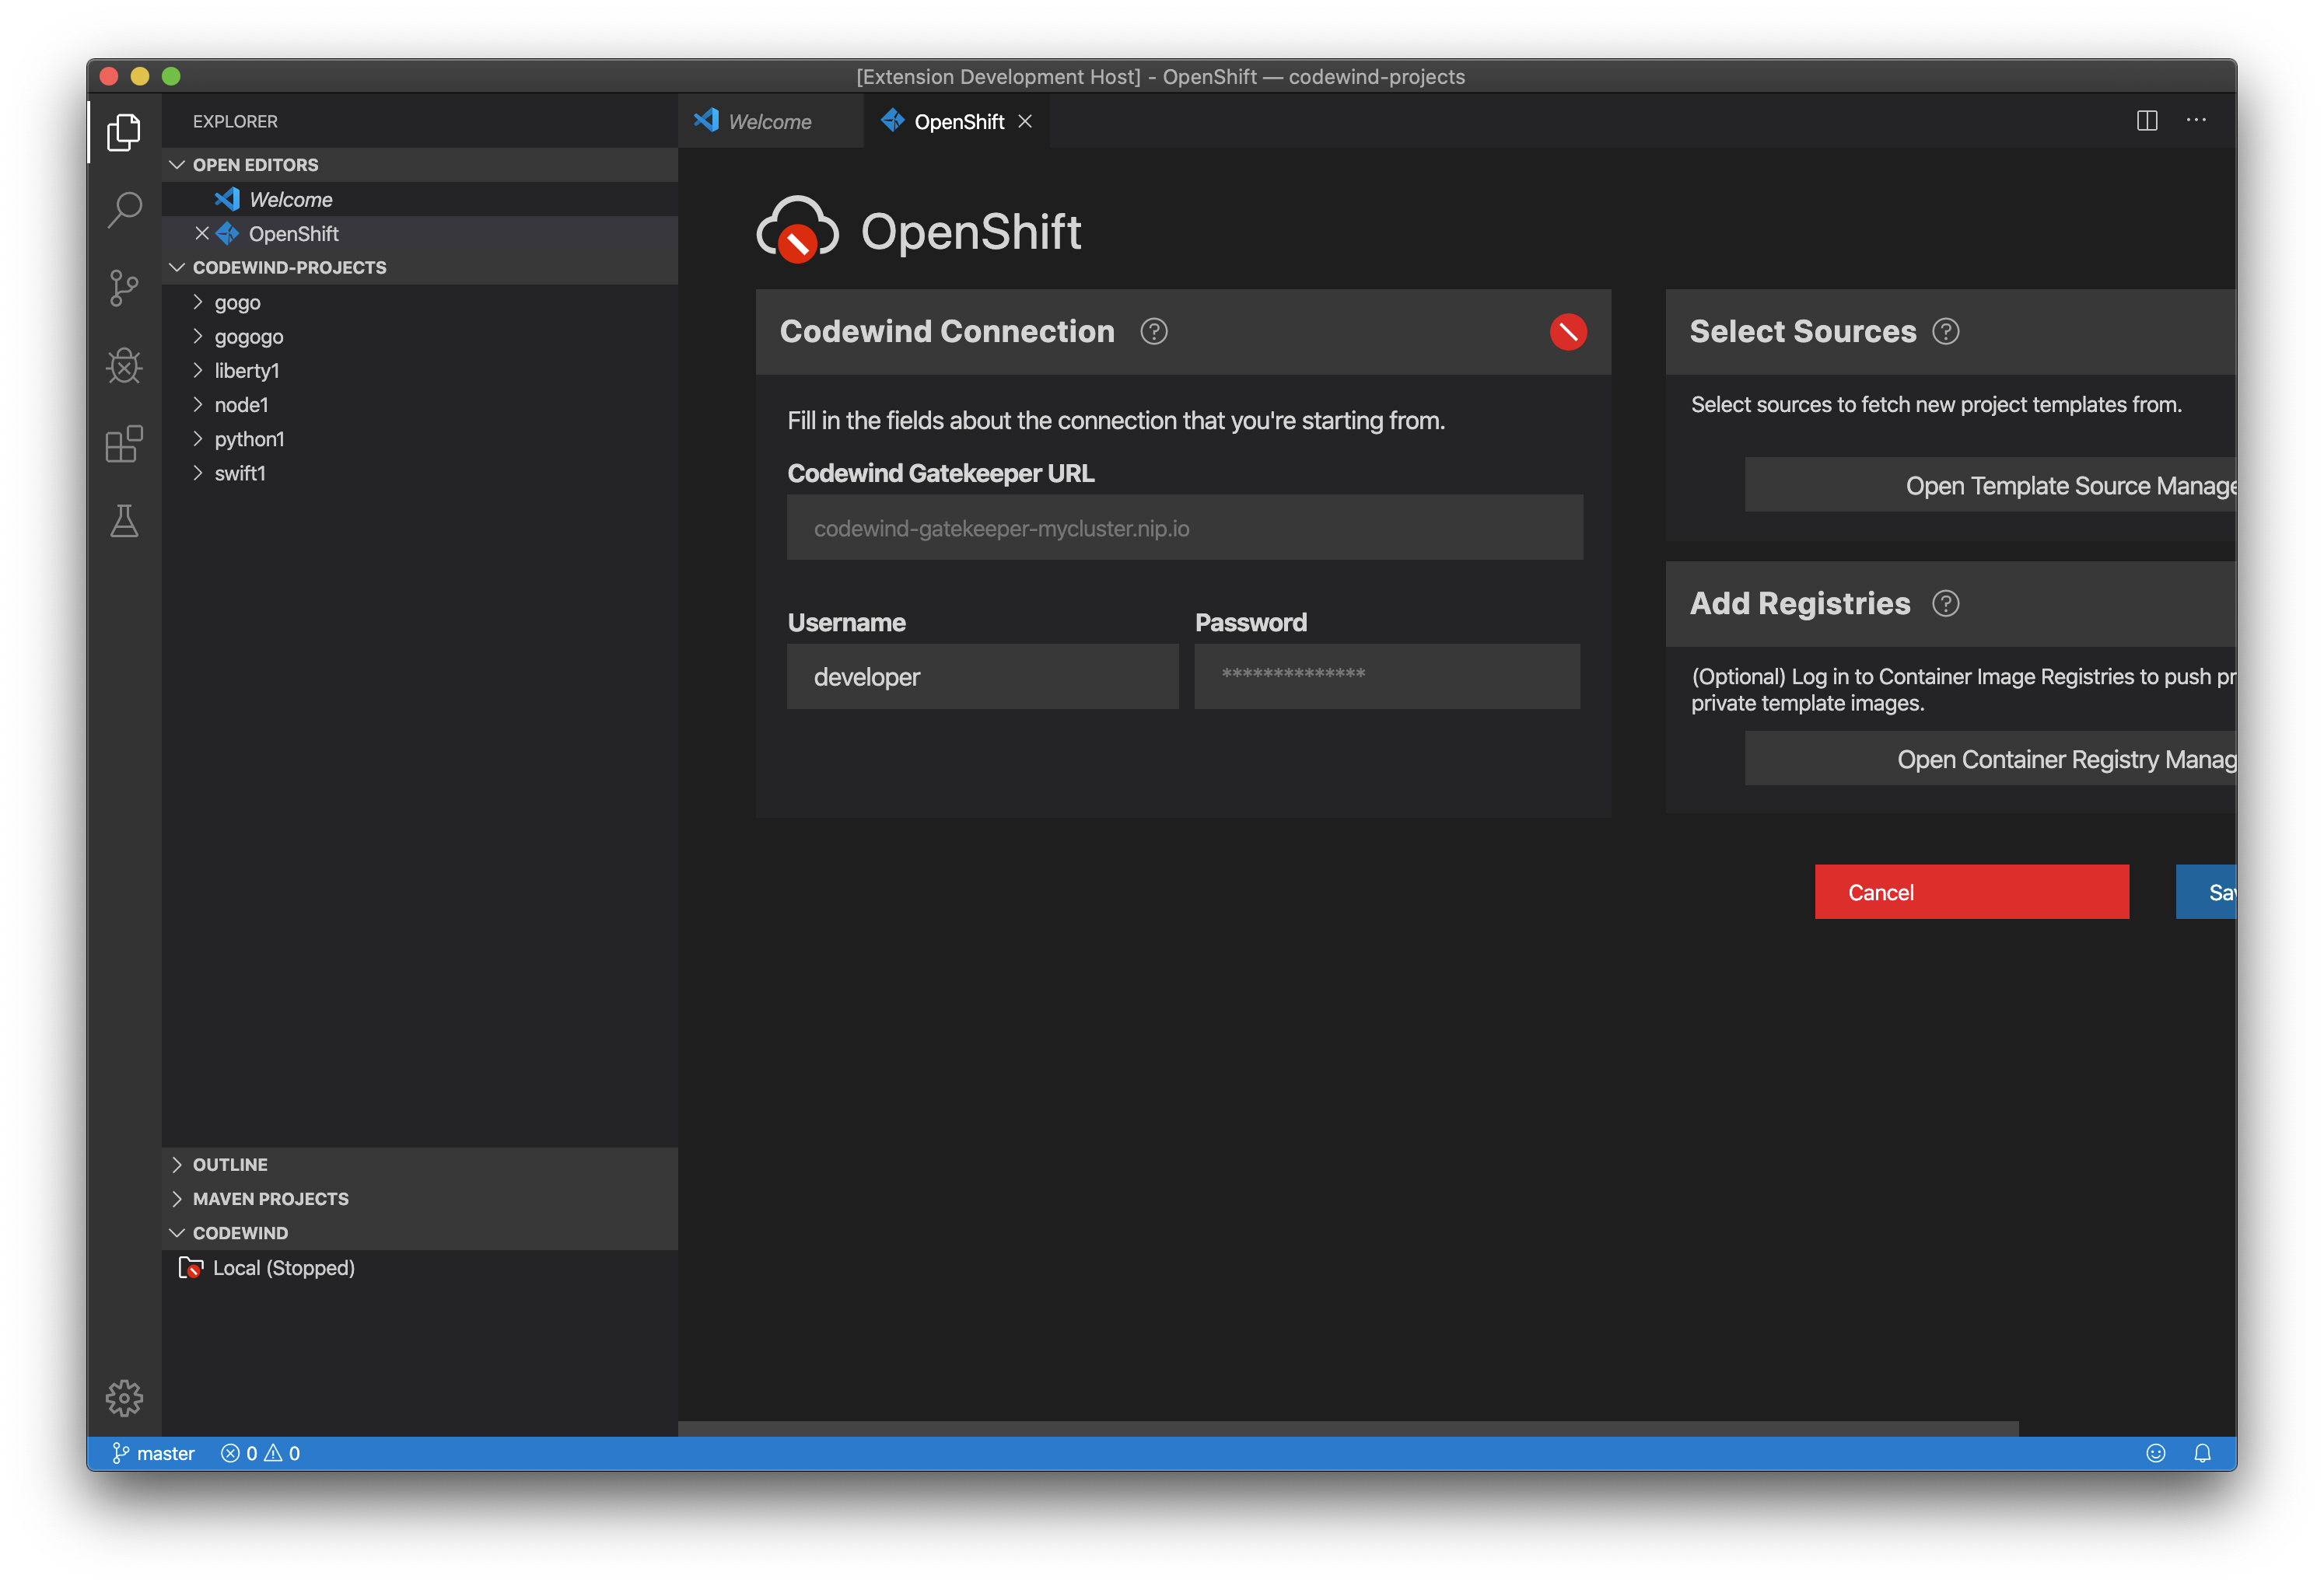Split the editor using the split icon
2324x1586 pixels.
[x=2146, y=120]
